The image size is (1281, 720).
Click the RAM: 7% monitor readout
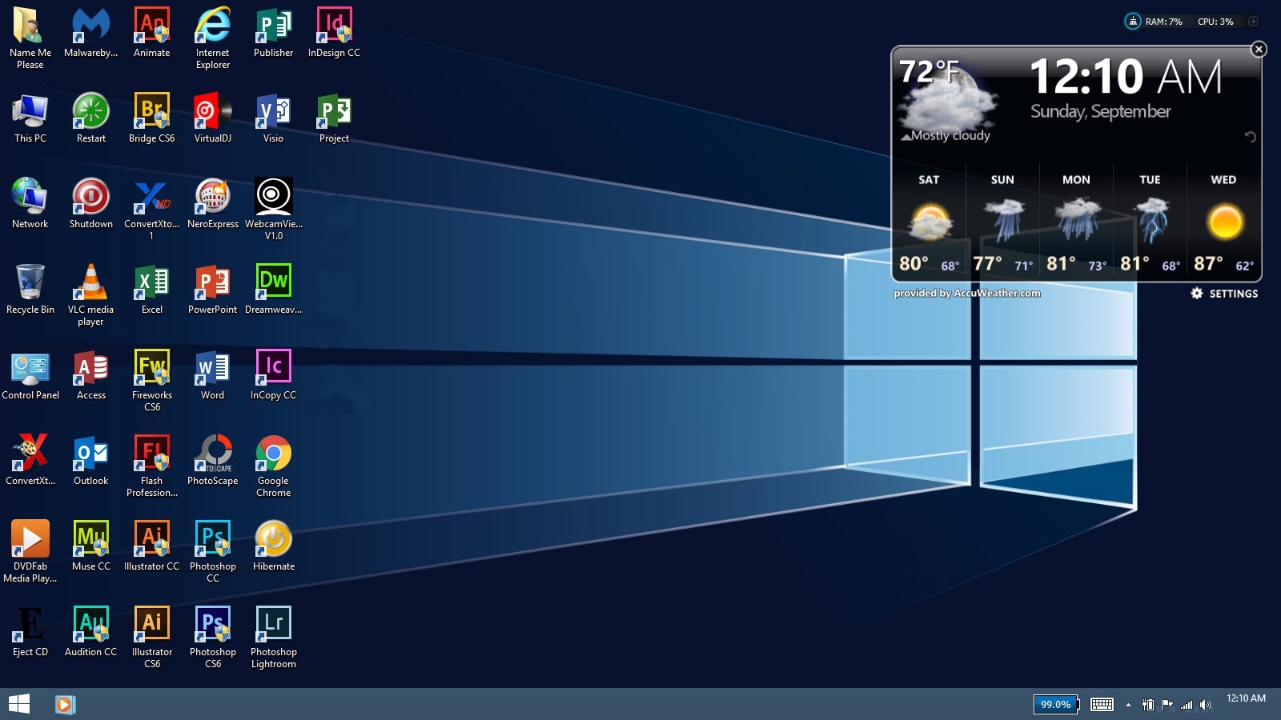click(x=1163, y=22)
